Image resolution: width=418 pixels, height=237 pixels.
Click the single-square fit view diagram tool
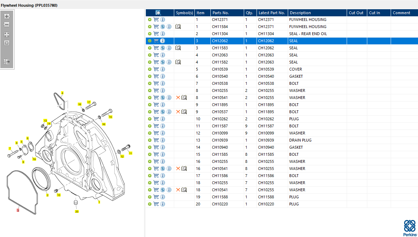[7, 43]
